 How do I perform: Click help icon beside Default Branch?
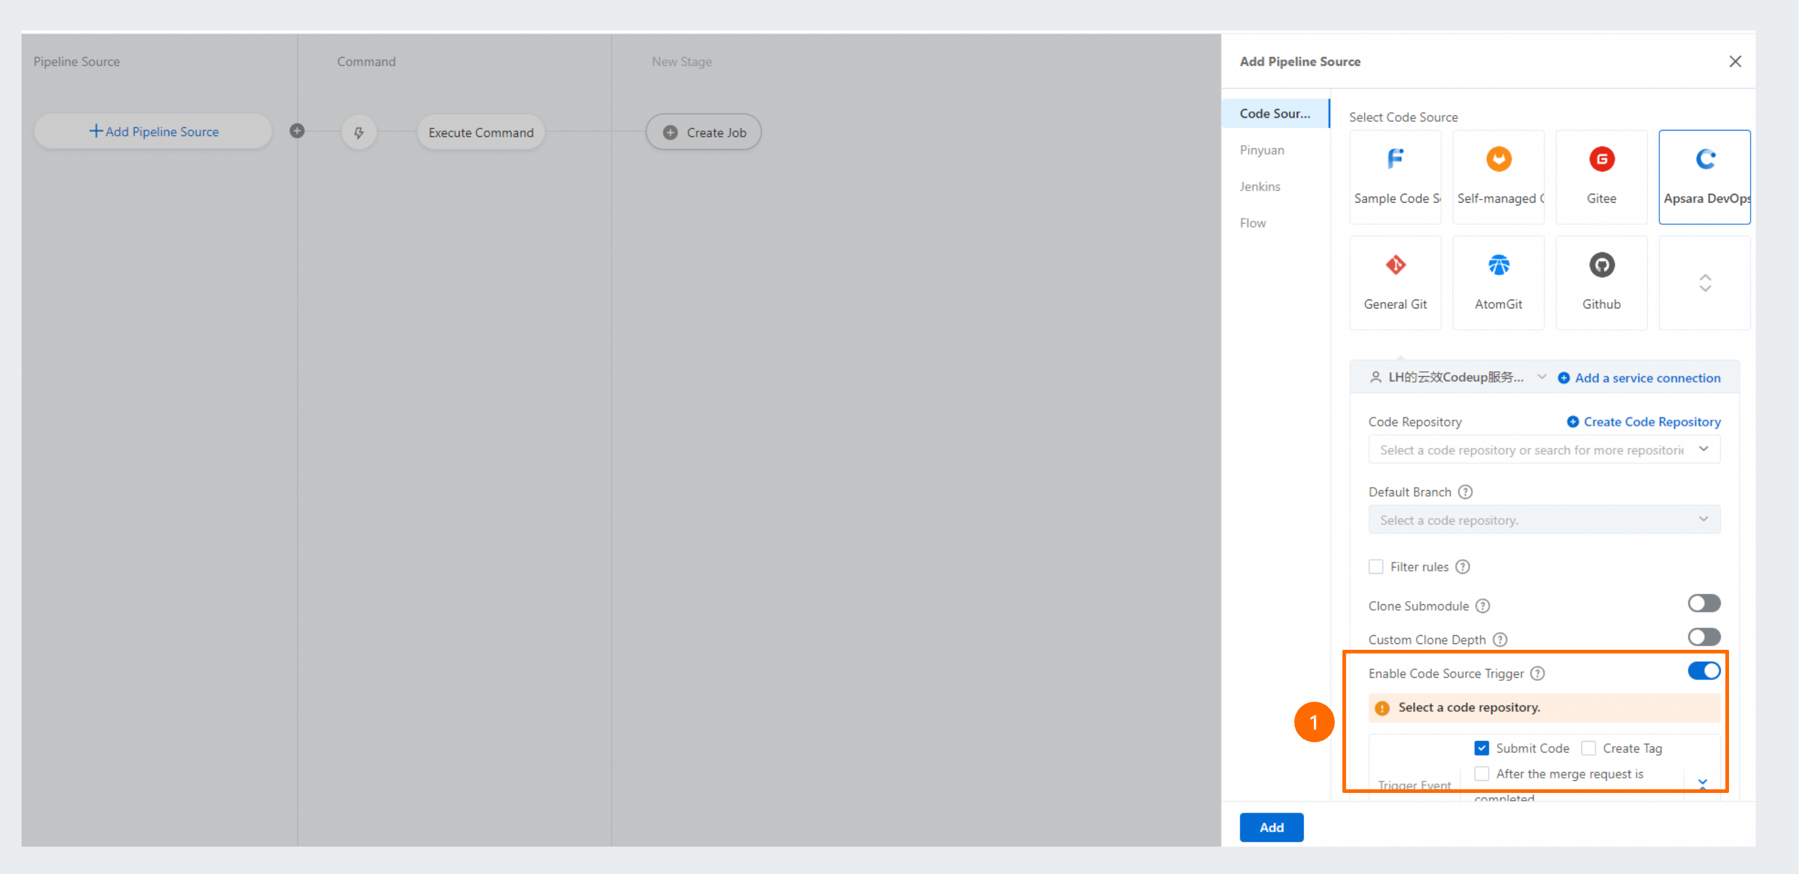click(1465, 492)
